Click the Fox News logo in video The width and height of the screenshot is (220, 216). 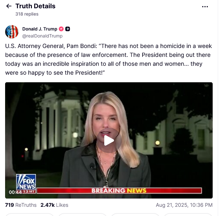26,182
